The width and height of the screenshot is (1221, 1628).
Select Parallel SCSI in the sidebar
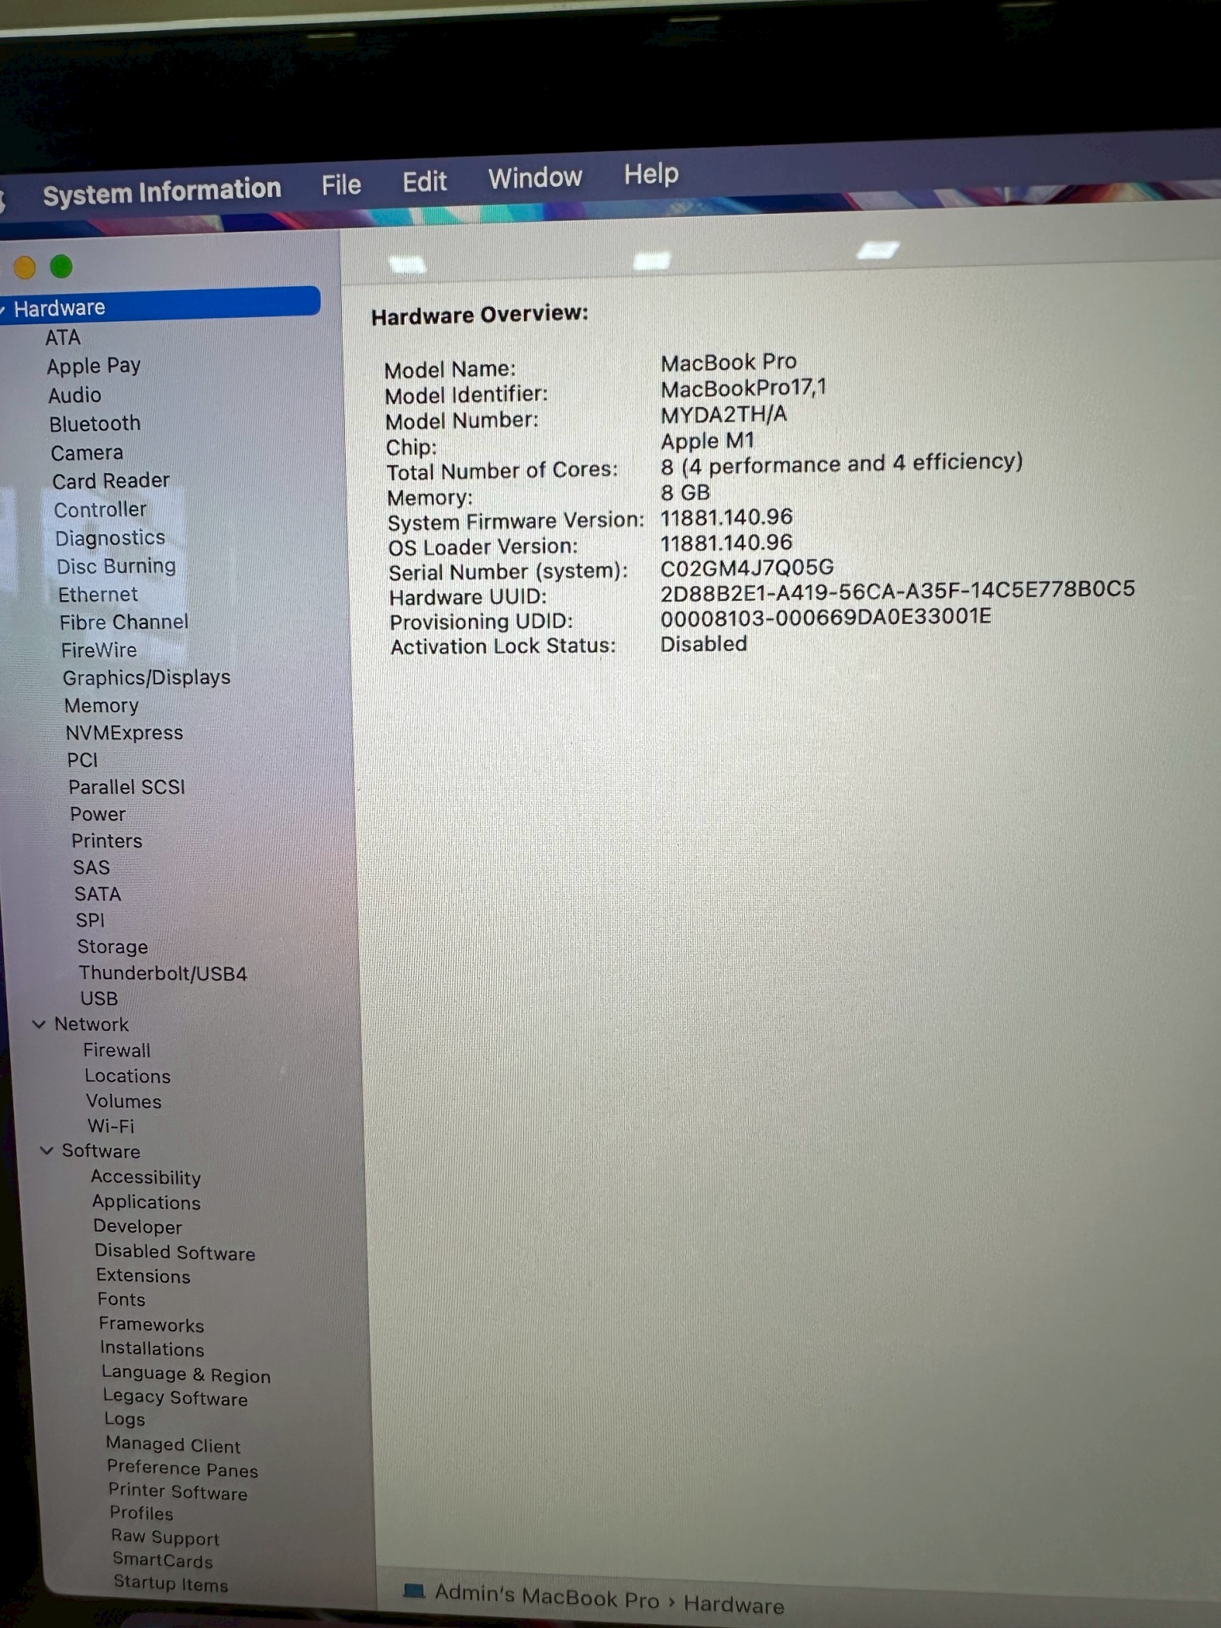click(126, 787)
